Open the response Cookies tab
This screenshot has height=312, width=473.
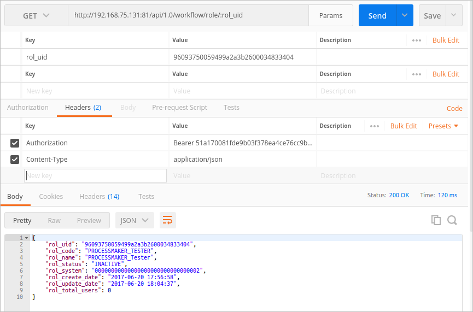(51, 196)
